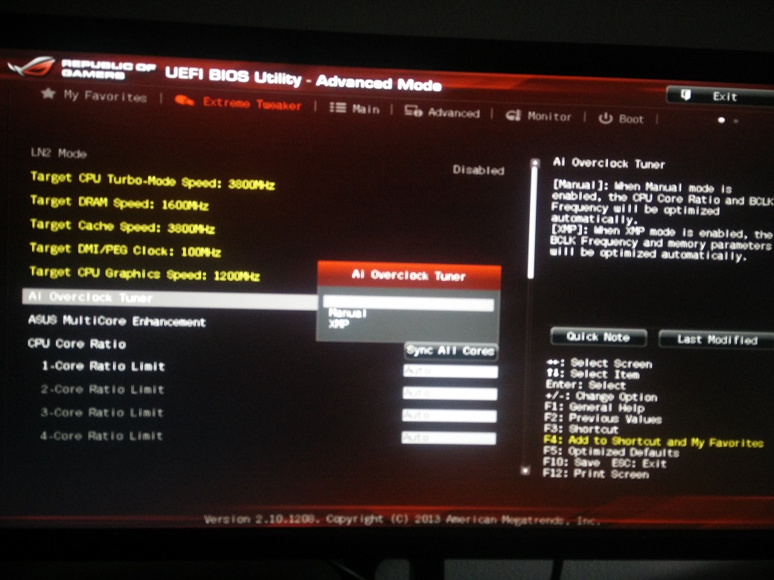Click the 3-Core Ratio Limit input field
This screenshot has height=580, width=774.
tap(450, 416)
